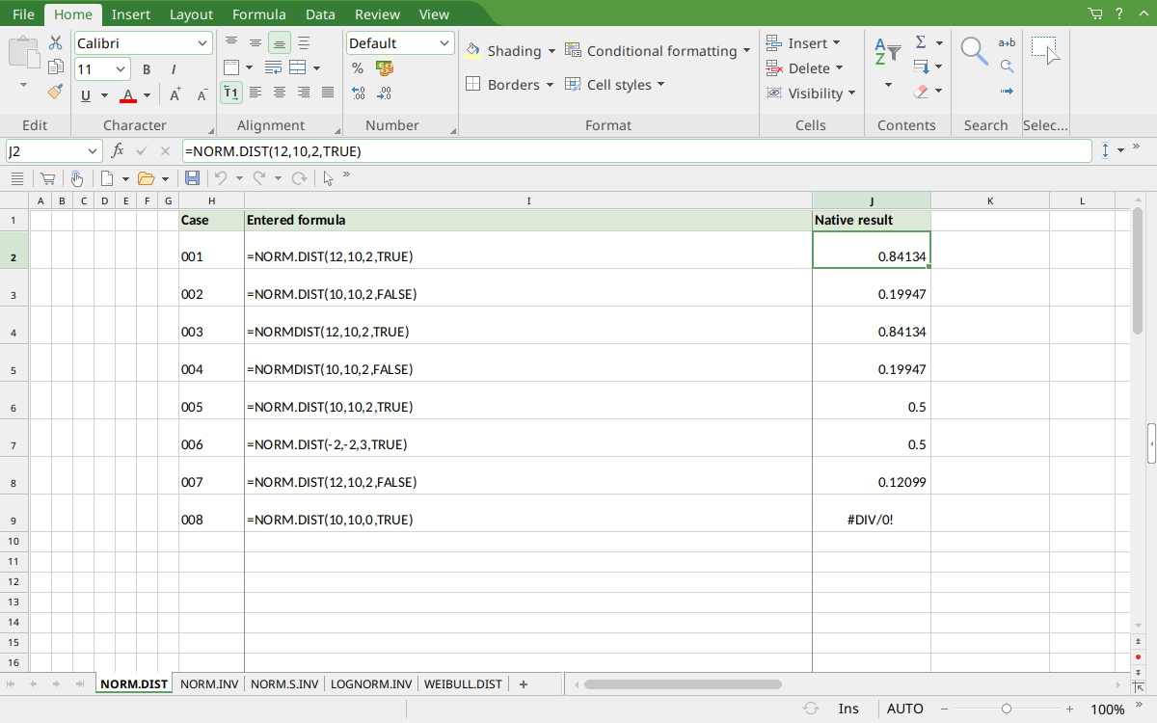This screenshot has width=1157, height=723.
Task: Switch to the Layout ribbon tab
Action: click(191, 14)
